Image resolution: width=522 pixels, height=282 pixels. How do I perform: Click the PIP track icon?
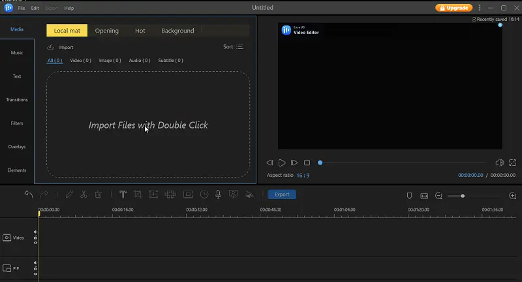tap(7, 268)
